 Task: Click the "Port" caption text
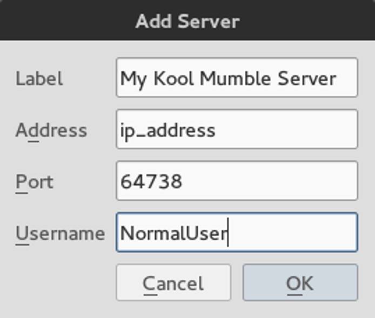pyautogui.click(x=34, y=181)
